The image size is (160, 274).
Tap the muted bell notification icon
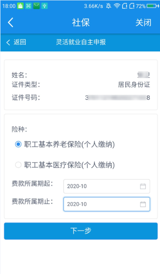109,6
